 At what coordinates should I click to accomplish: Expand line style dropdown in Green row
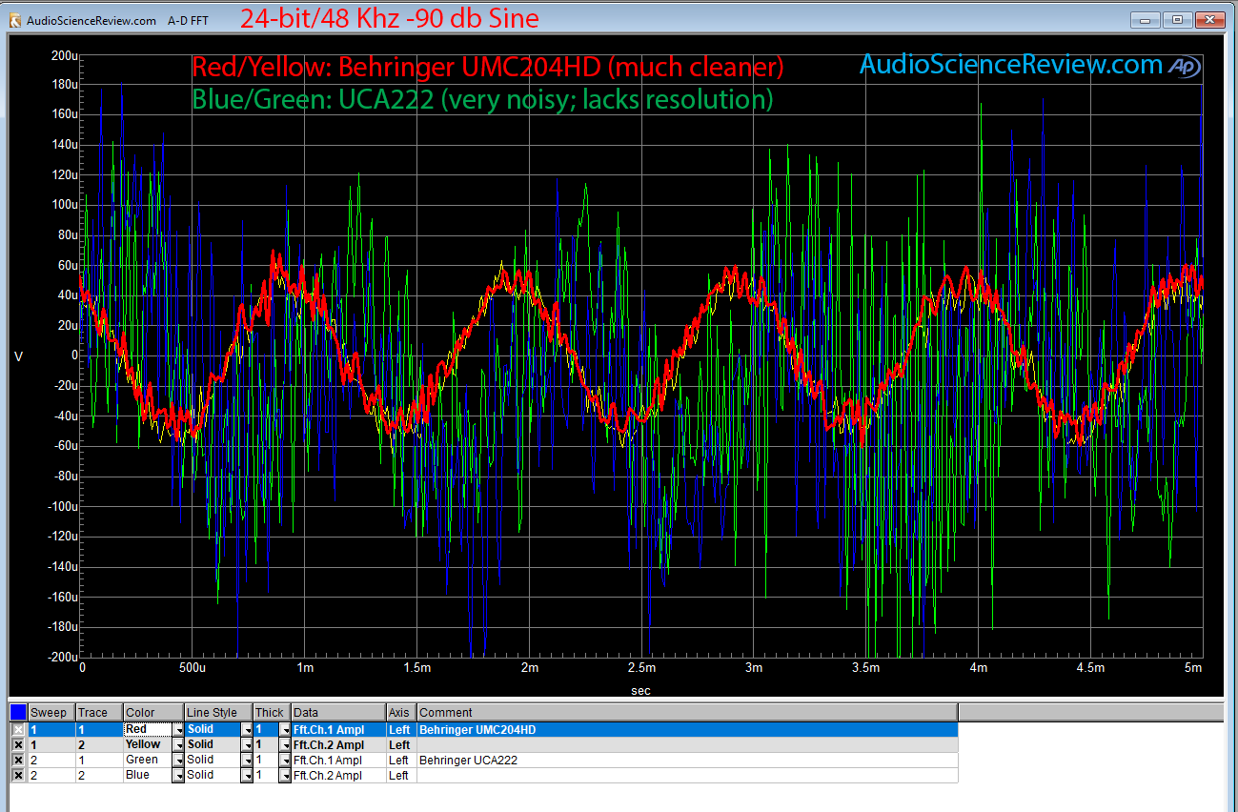coord(247,760)
